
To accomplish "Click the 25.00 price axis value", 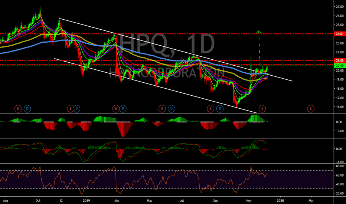I will (x=340, y=25).
